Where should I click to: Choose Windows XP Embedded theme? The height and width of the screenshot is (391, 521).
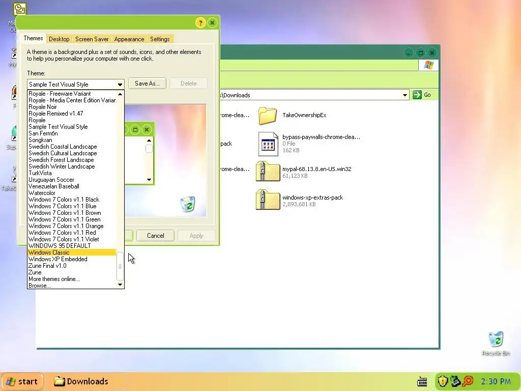72,259
